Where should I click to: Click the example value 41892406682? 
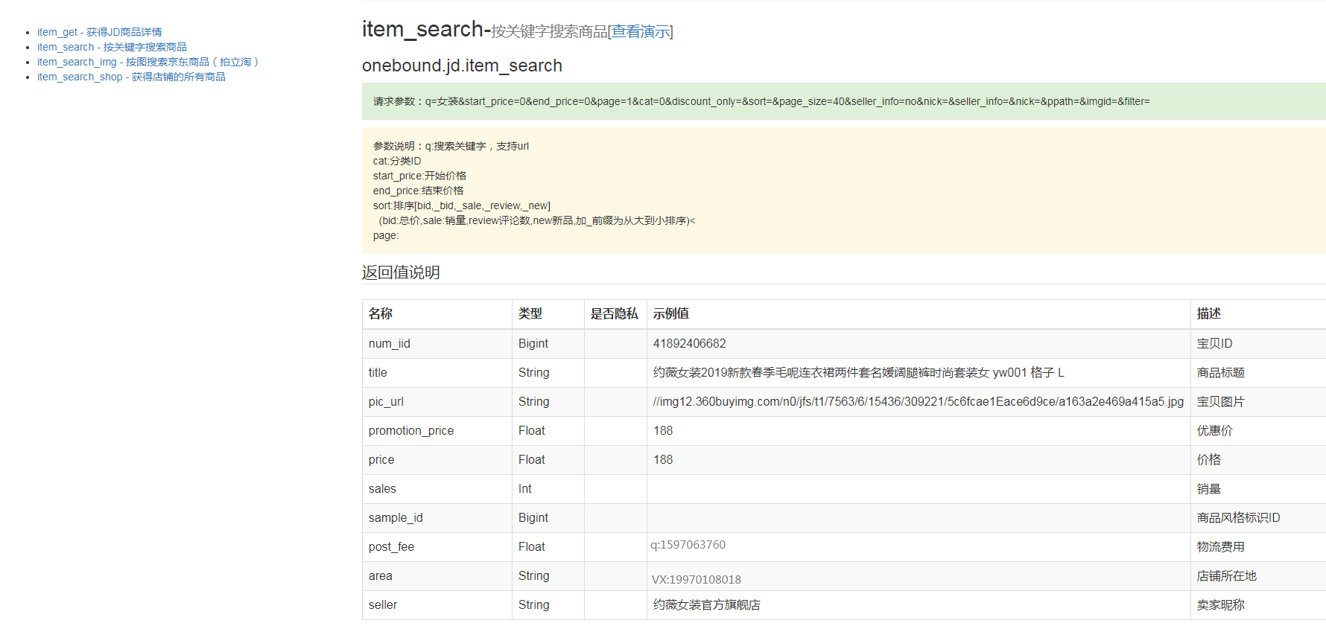click(x=690, y=344)
